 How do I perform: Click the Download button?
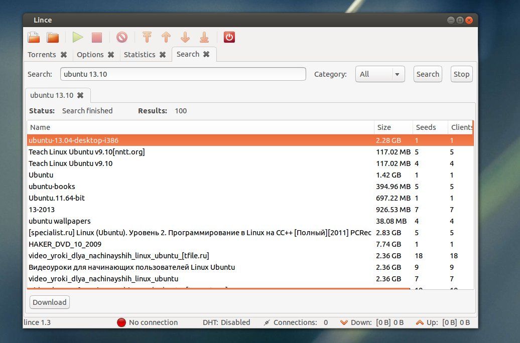[x=49, y=302]
